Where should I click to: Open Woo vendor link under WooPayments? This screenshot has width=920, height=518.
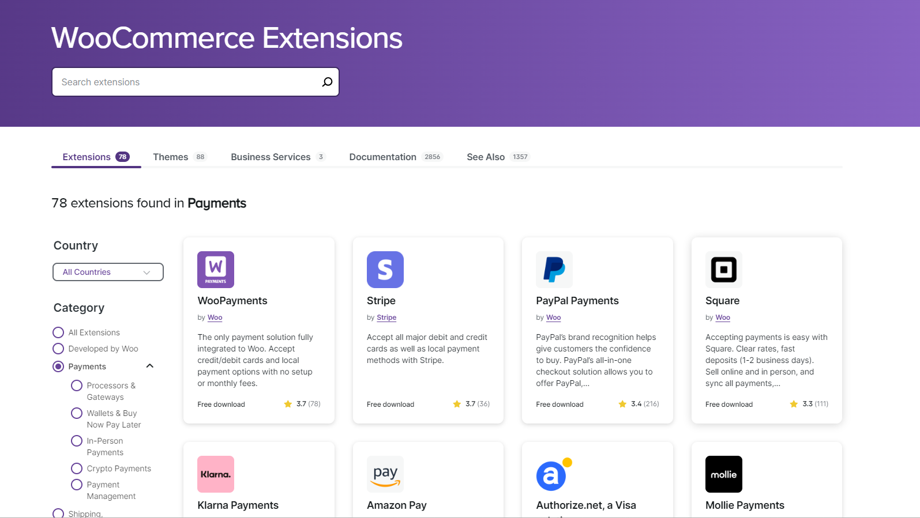tap(215, 317)
